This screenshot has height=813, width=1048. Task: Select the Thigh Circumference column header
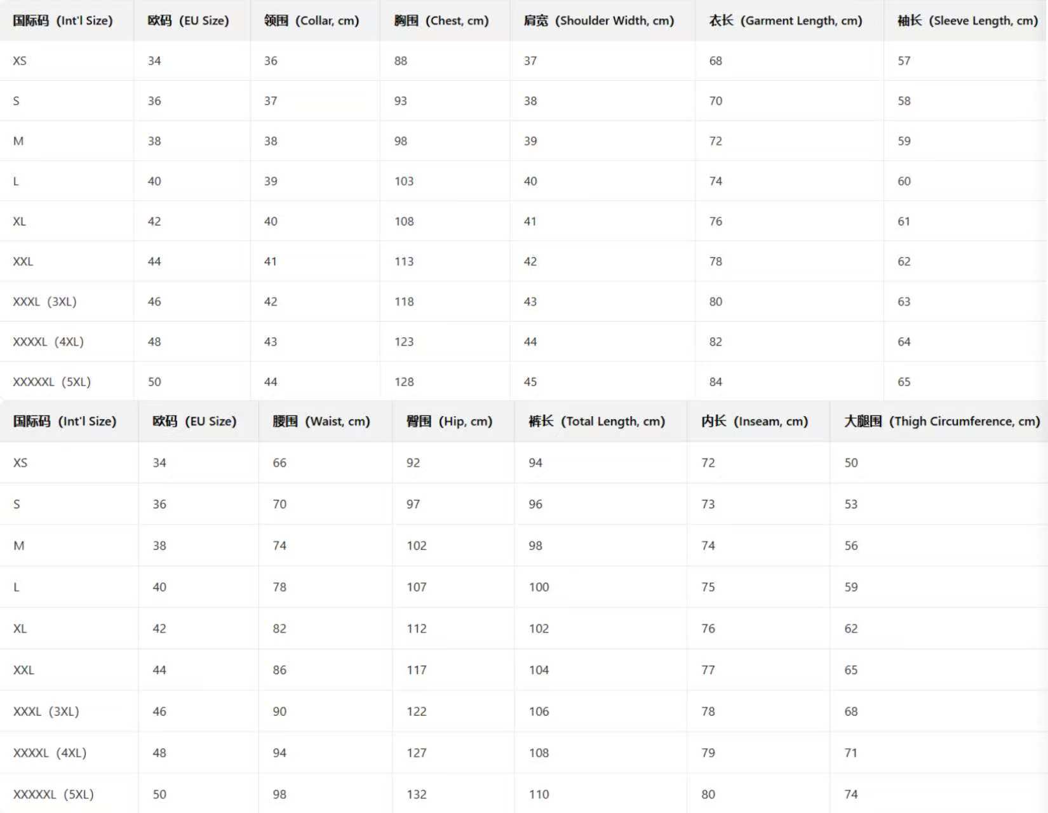click(x=942, y=421)
